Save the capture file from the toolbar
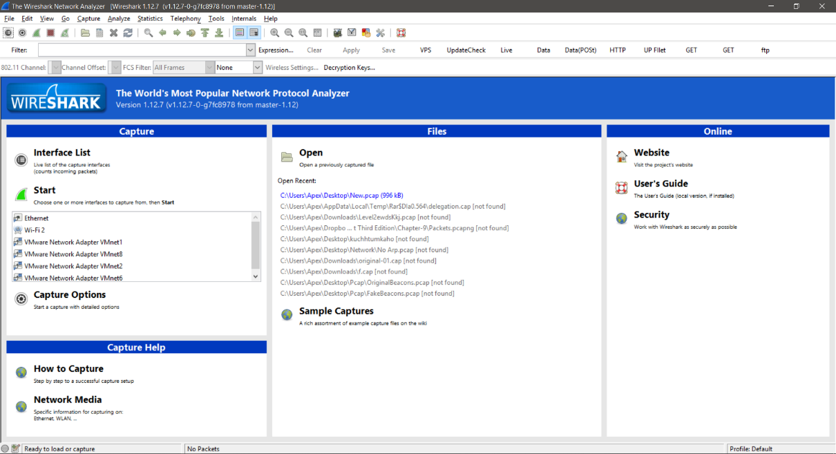Screen dimensions: 836x454 [x=99, y=32]
